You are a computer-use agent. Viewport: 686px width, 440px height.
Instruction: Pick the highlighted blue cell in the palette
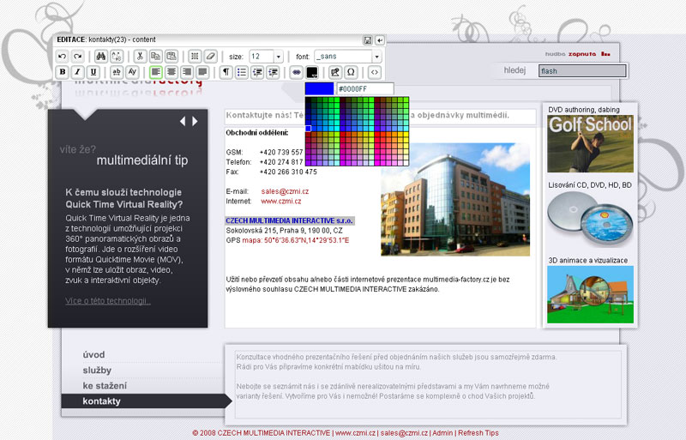pyautogui.click(x=308, y=129)
